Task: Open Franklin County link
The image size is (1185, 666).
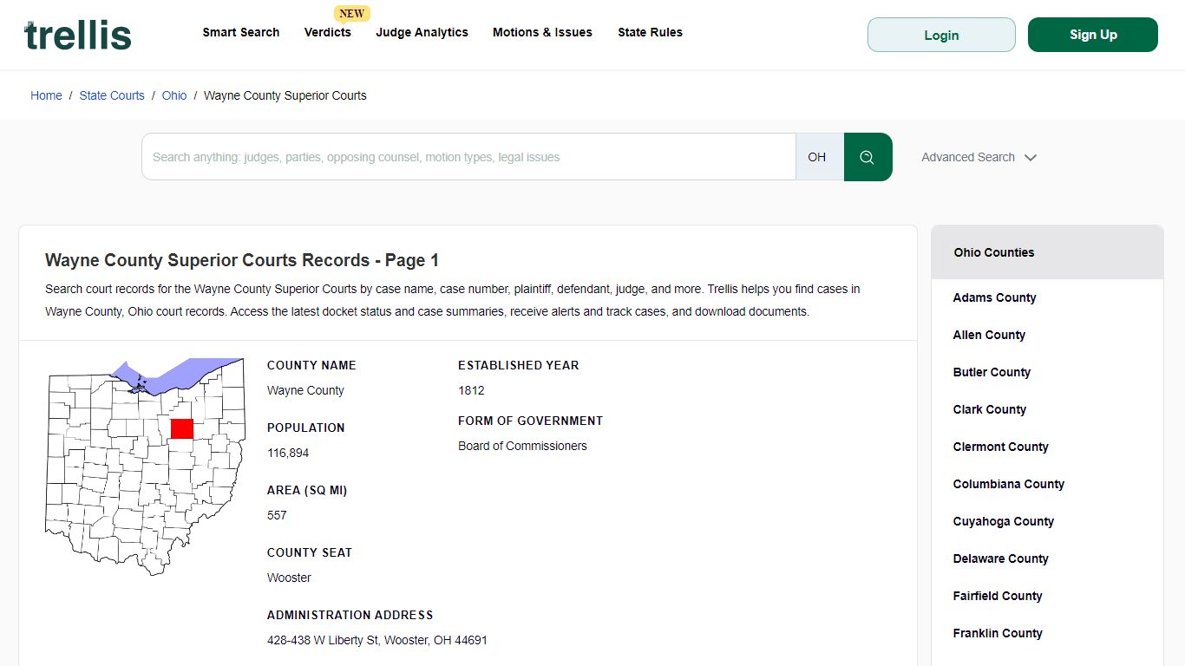Action: pos(998,633)
